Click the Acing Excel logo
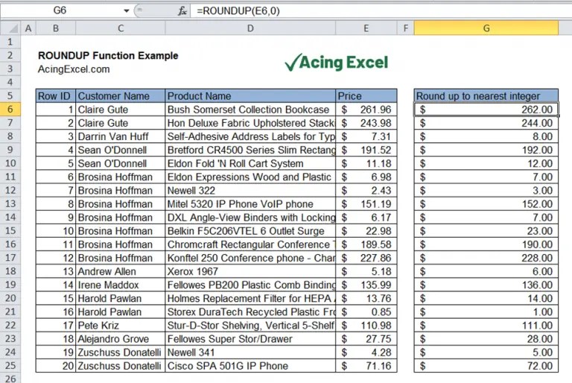This screenshot has height=383, width=572. (337, 63)
